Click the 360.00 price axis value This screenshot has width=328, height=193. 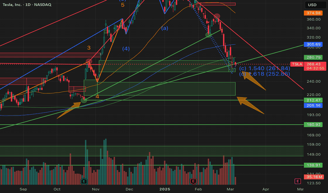coord(313,19)
